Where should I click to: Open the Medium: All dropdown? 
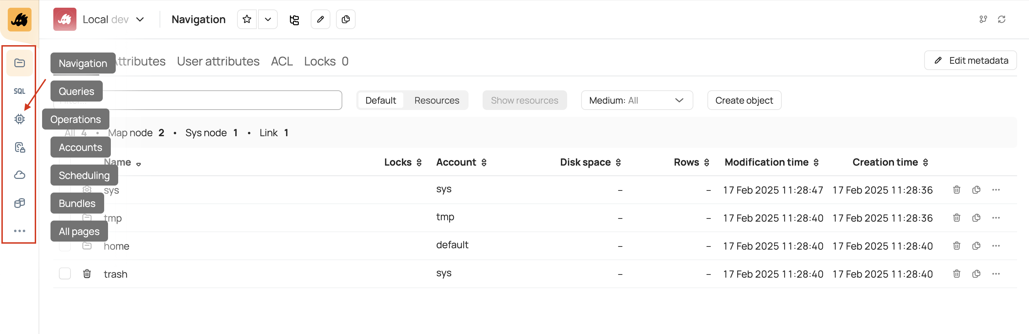tap(637, 100)
